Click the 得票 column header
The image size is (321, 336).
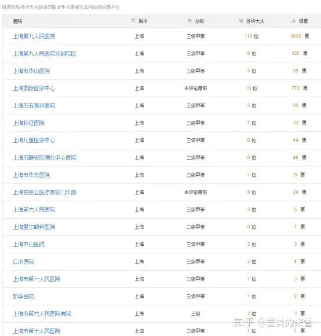[304, 21]
